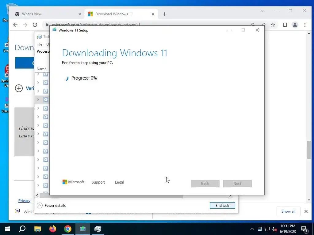This screenshot has height=235, width=314.
Task: Click the Win11 ISO download file icon
Action: [17, 211]
